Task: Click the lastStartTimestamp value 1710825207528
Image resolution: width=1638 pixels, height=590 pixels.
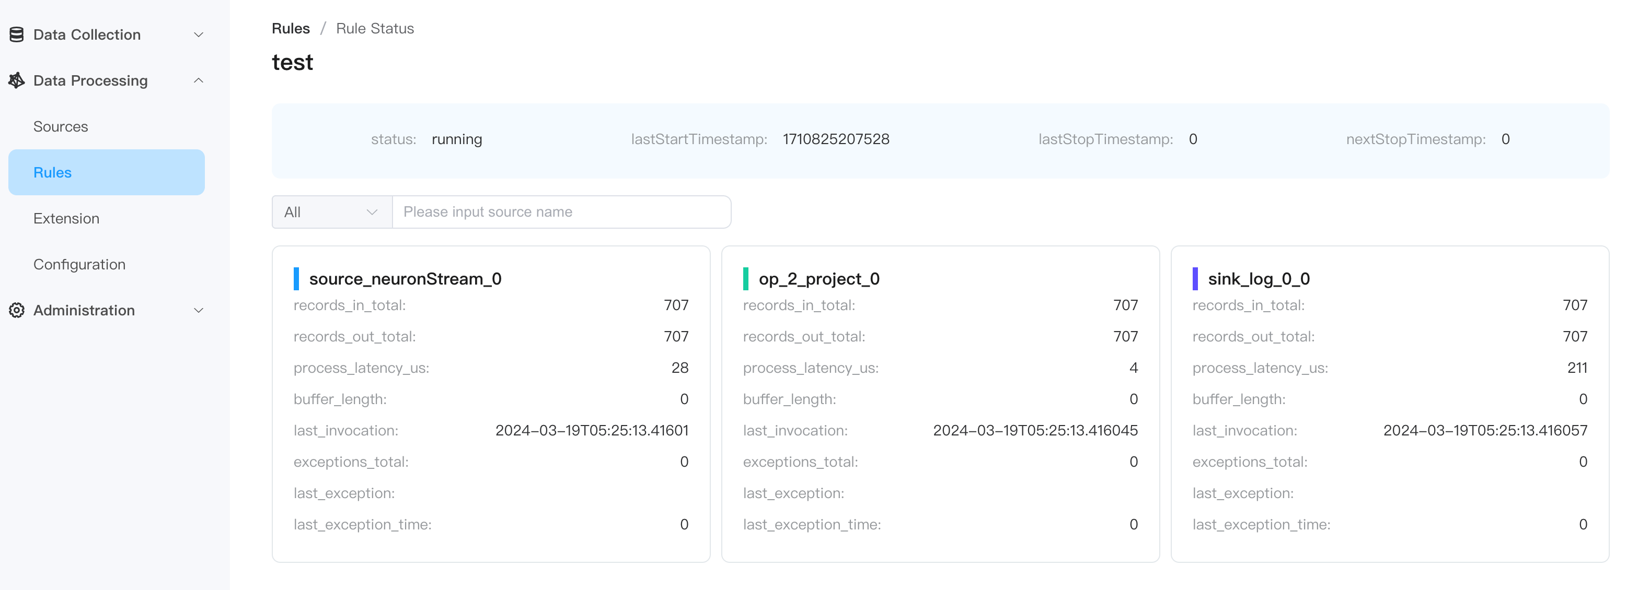Action: [x=836, y=139]
